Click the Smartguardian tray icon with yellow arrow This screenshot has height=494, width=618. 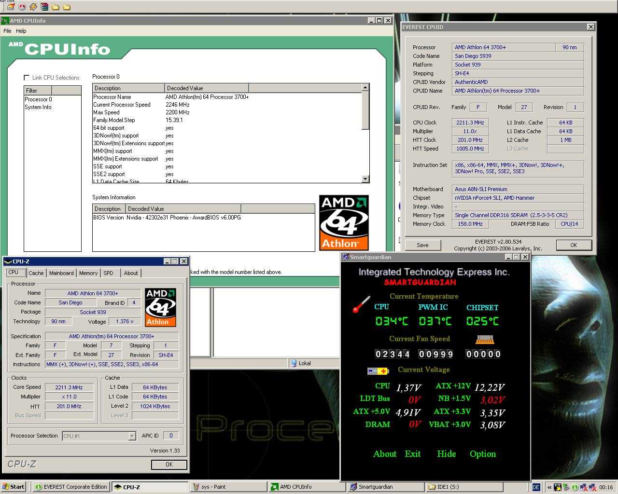[558, 487]
